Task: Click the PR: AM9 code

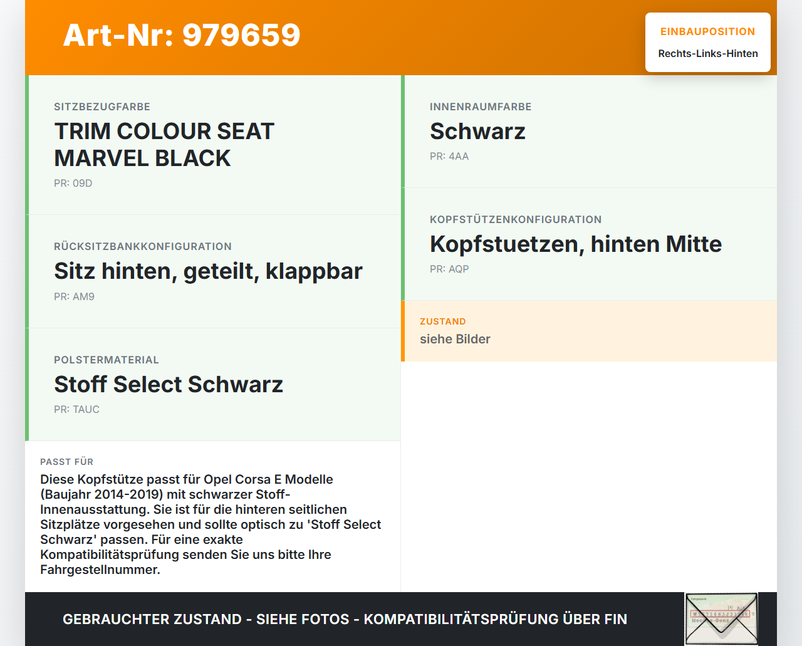Action: tap(75, 296)
